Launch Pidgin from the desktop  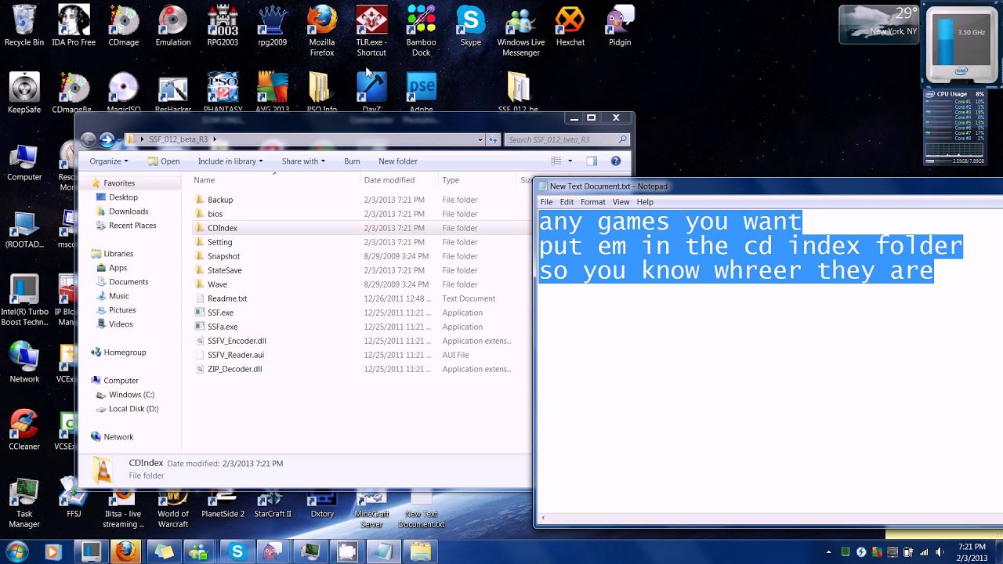[620, 25]
